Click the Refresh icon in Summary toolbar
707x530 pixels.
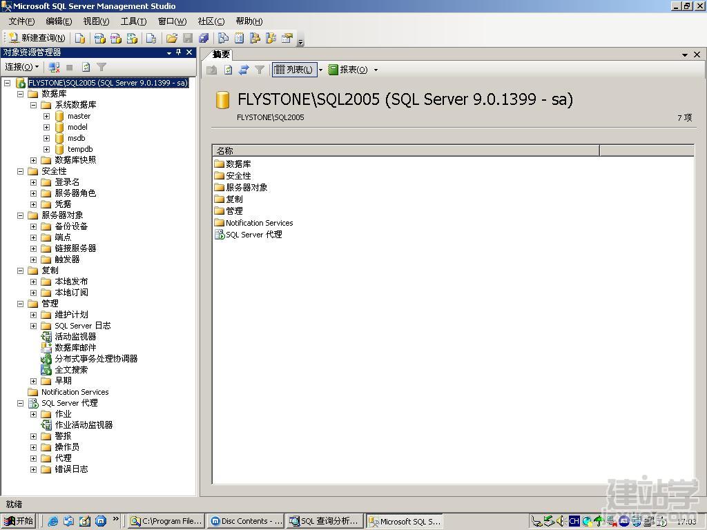click(x=228, y=70)
